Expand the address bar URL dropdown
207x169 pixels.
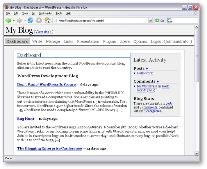(151, 21)
